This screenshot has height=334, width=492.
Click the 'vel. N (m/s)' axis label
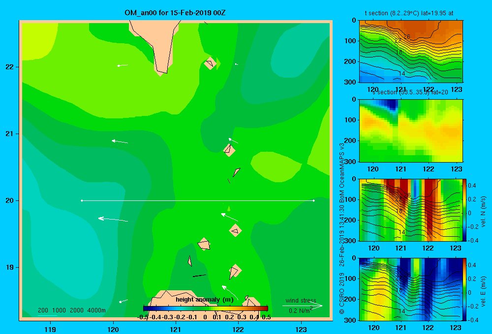(x=483, y=212)
